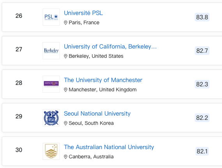This screenshot has height=168, width=222.
Task: Click the location pin beside Seoul, South Korea
Action: pos(65,123)
